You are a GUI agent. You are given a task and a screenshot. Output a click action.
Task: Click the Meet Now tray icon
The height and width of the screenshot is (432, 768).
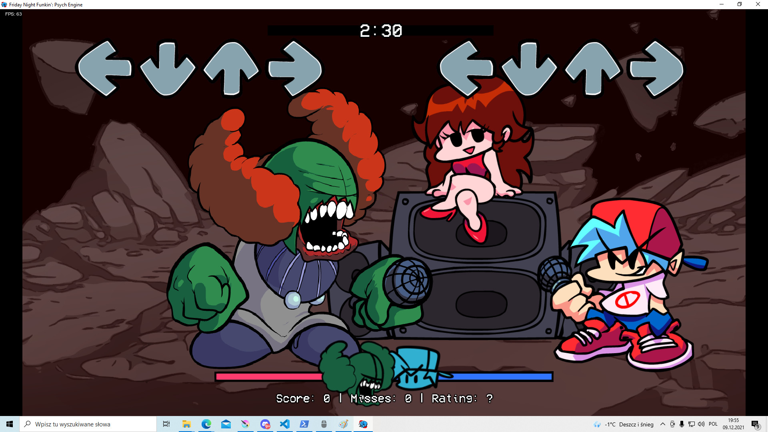click(x=672, y=424)
